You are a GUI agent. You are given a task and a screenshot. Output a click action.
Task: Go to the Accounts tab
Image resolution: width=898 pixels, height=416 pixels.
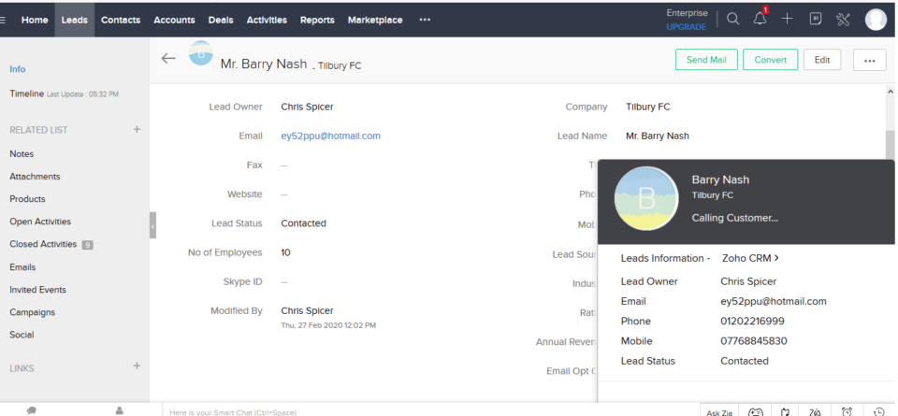(x=174, y=20)
